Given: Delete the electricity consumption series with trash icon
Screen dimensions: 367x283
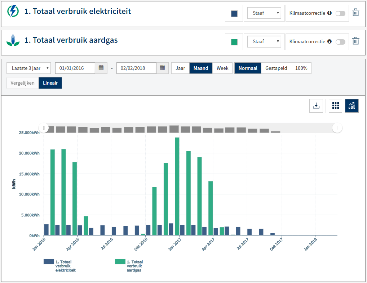Looking at the screenshot, I should (355, 13).
